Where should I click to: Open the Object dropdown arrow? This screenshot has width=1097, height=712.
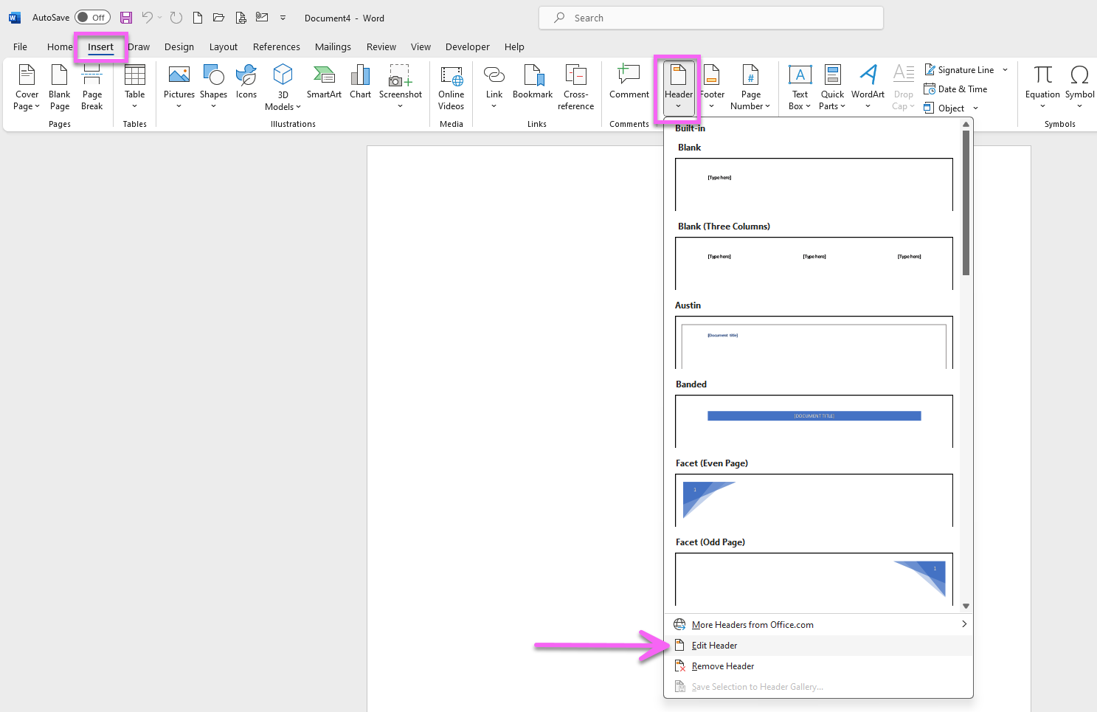(974, 108)
